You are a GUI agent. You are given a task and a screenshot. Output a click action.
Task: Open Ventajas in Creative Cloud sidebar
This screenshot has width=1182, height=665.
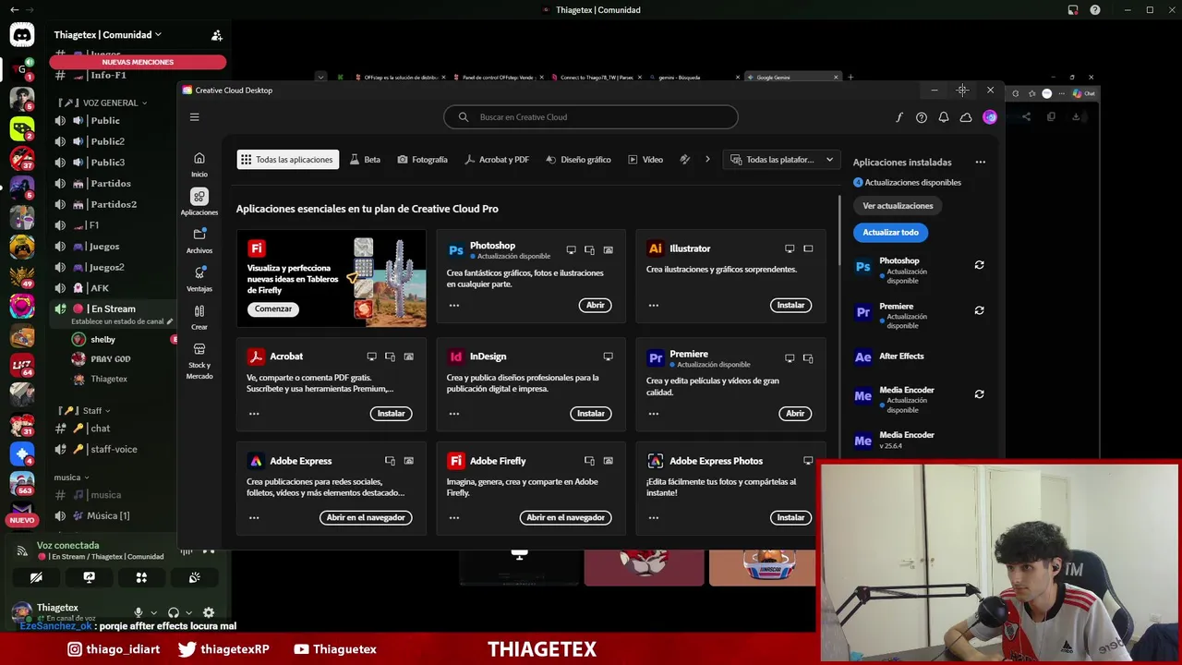pyautogui.click(x=199, y=278)
